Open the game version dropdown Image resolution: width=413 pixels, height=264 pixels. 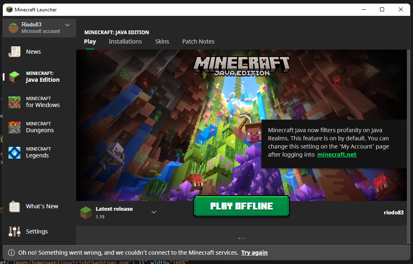(x=154, y=212)
